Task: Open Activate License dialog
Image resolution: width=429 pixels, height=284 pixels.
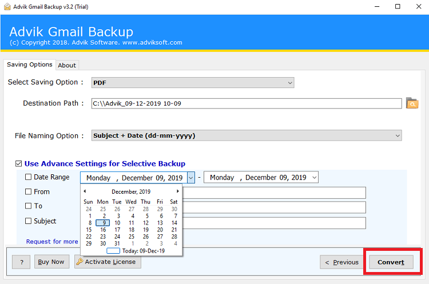Action: [x=108, y=262]
